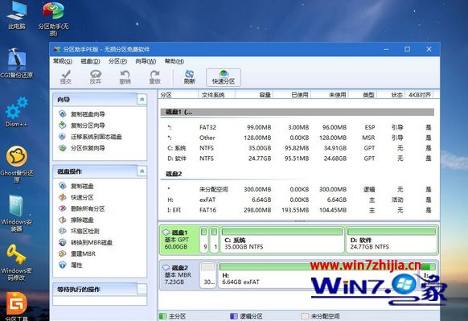Sort by 未使用 column header
468x321 pixels.
[330, 95]
